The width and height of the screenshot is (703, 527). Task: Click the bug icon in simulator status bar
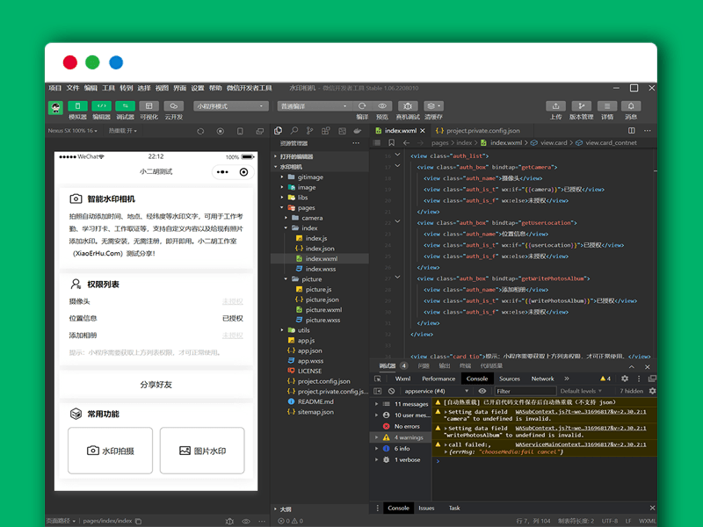229,521
